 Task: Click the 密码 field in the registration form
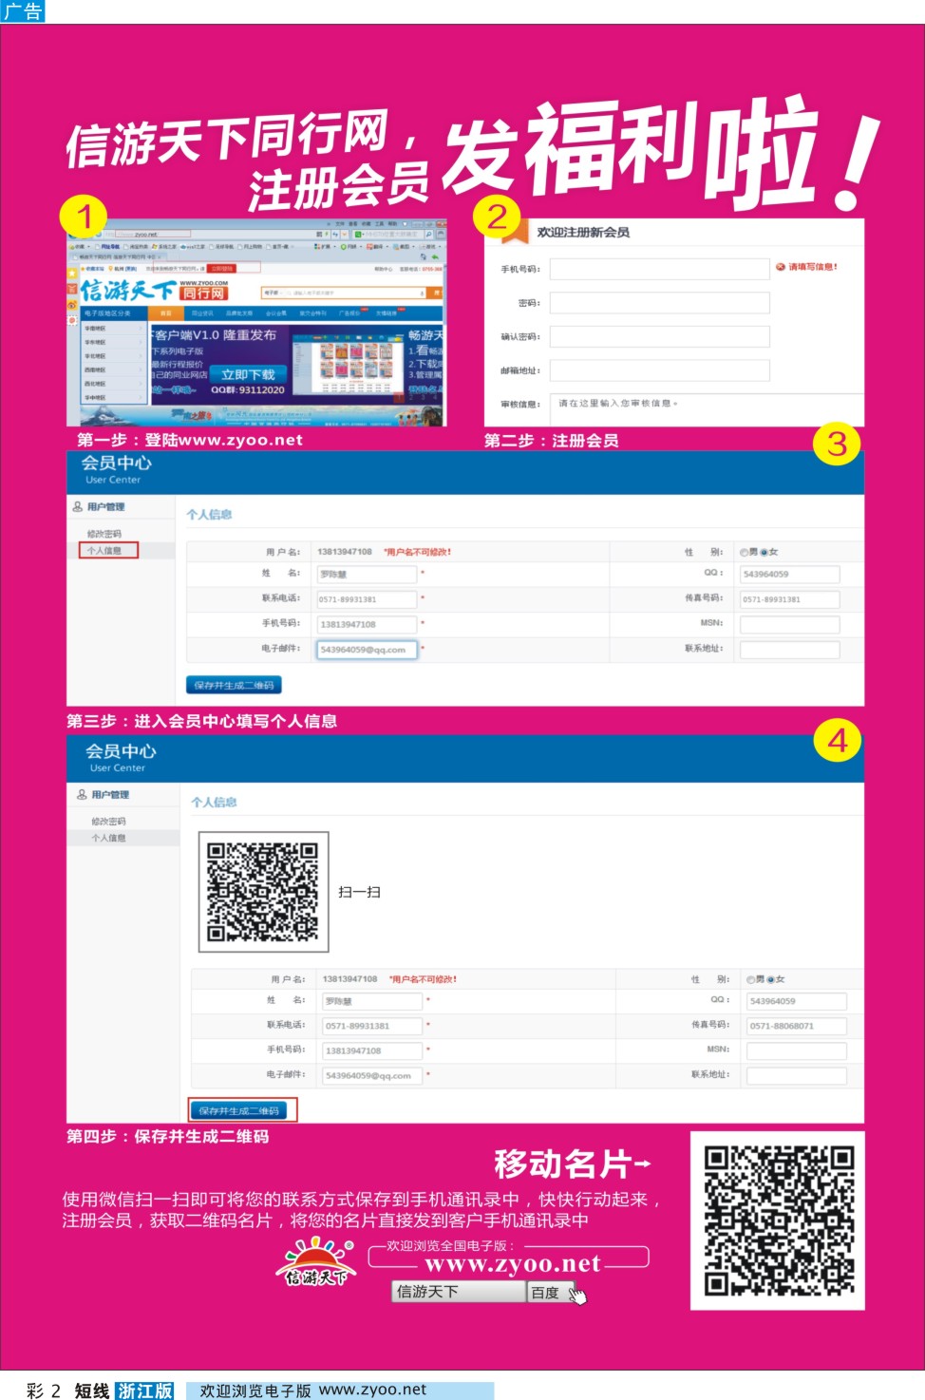pos(660,303)
